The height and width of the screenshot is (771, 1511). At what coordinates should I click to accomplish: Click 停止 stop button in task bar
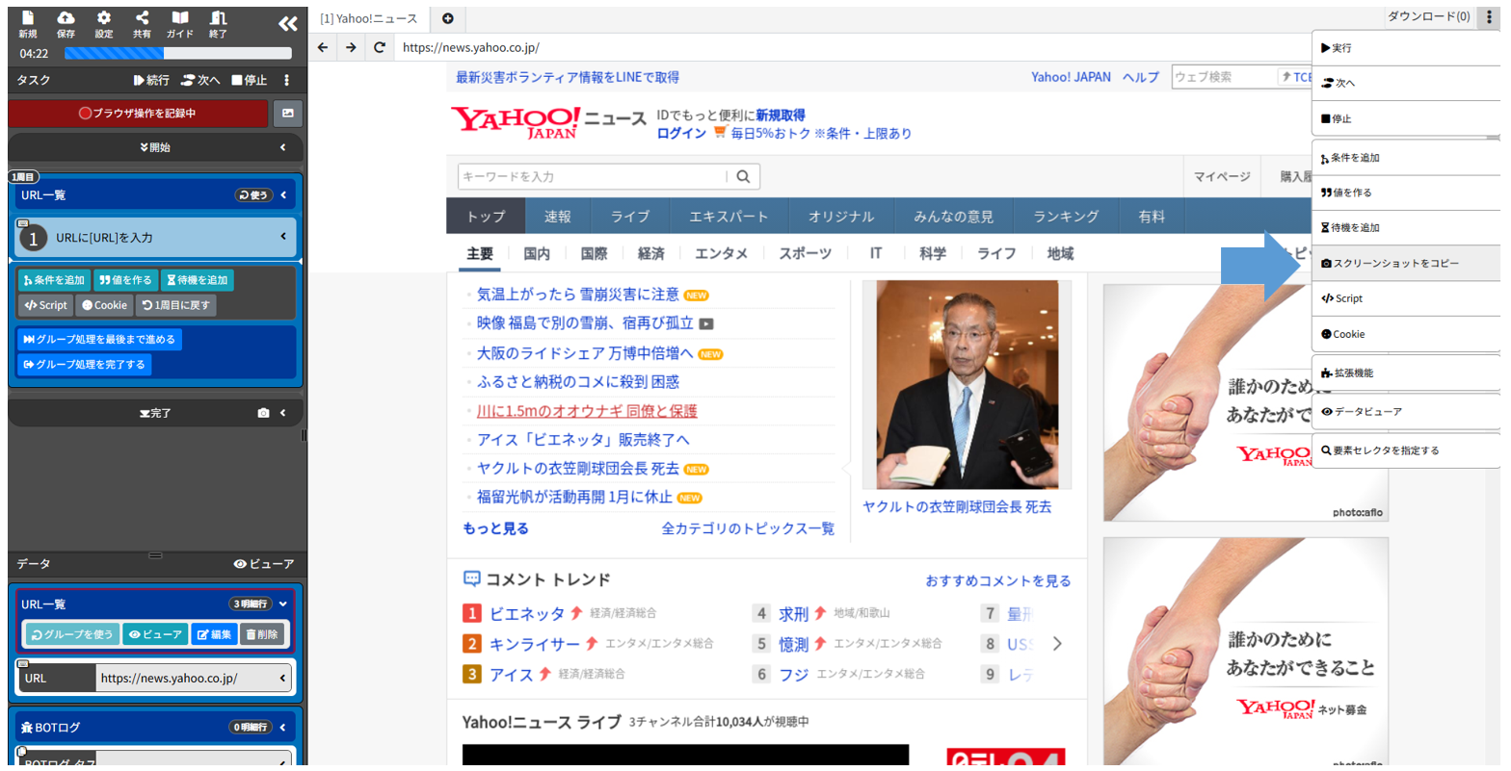pyautogui.click(x=250, y=80)
